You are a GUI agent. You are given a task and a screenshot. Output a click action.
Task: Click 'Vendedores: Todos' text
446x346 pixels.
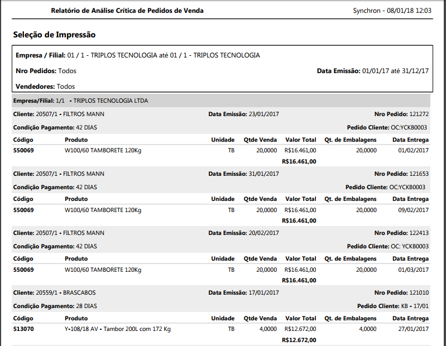(45, 86)
